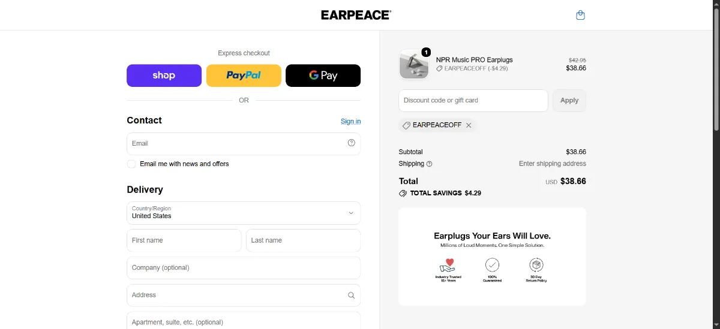Click the quantity badge on product thumbnail
This screenshot has width=720, height=329.
click(x=426, y=52)
